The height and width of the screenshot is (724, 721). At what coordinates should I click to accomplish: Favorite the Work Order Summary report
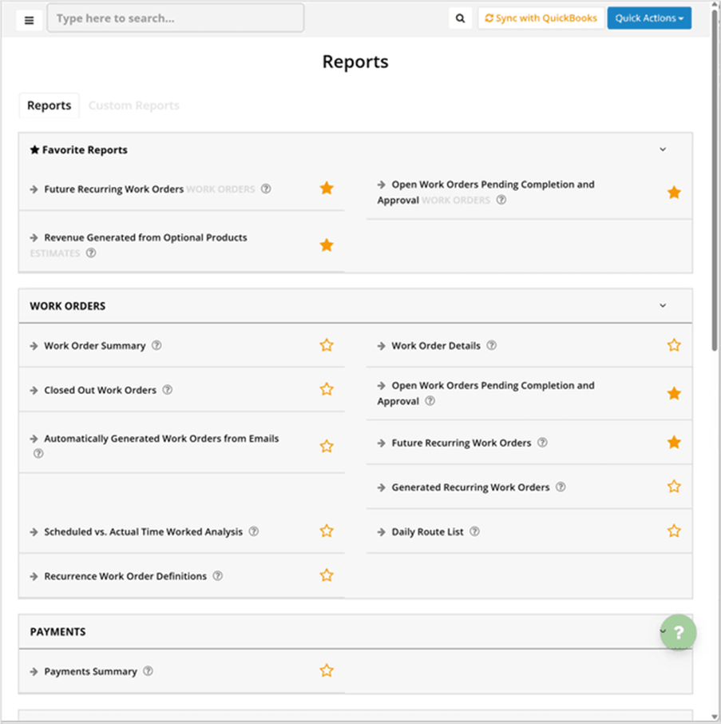click(326, 345)
